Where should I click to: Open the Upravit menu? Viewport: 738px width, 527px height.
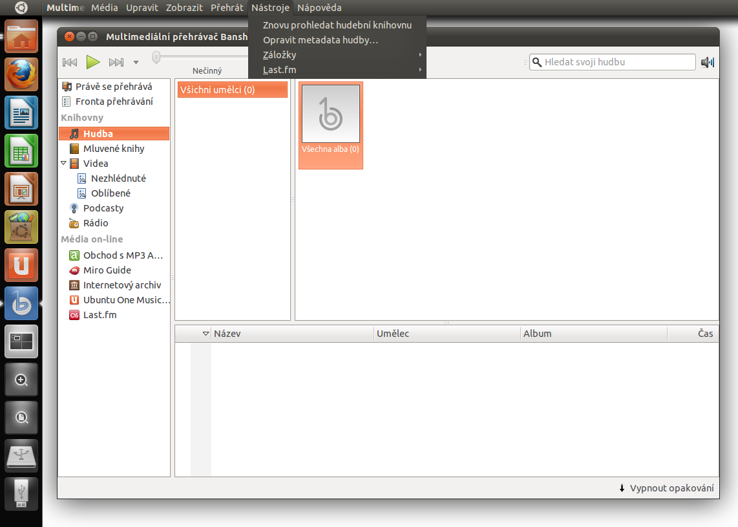point(142,8)
